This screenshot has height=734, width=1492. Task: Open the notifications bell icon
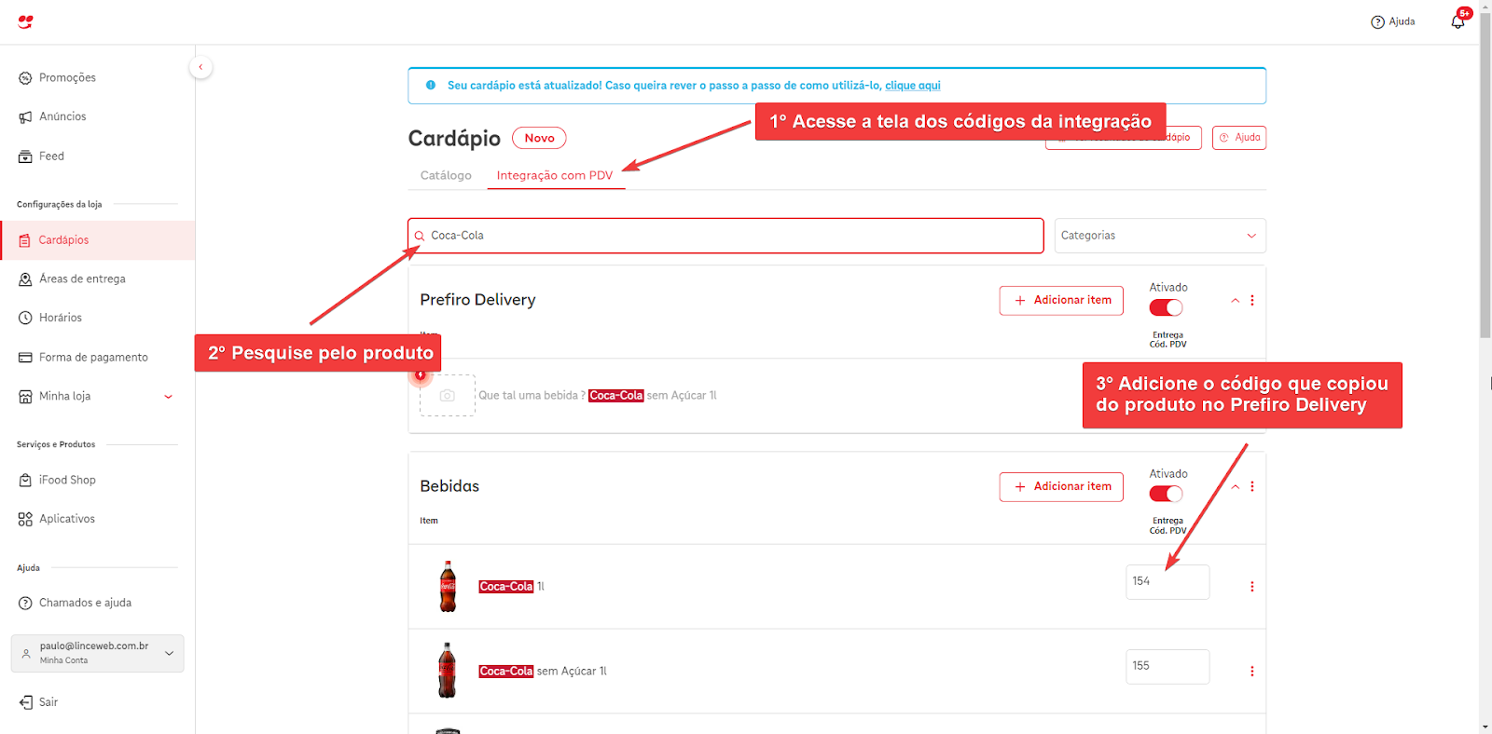(1457, 21)
